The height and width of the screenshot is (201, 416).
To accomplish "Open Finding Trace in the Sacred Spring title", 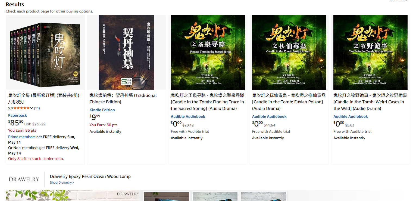I will [207, 102].
